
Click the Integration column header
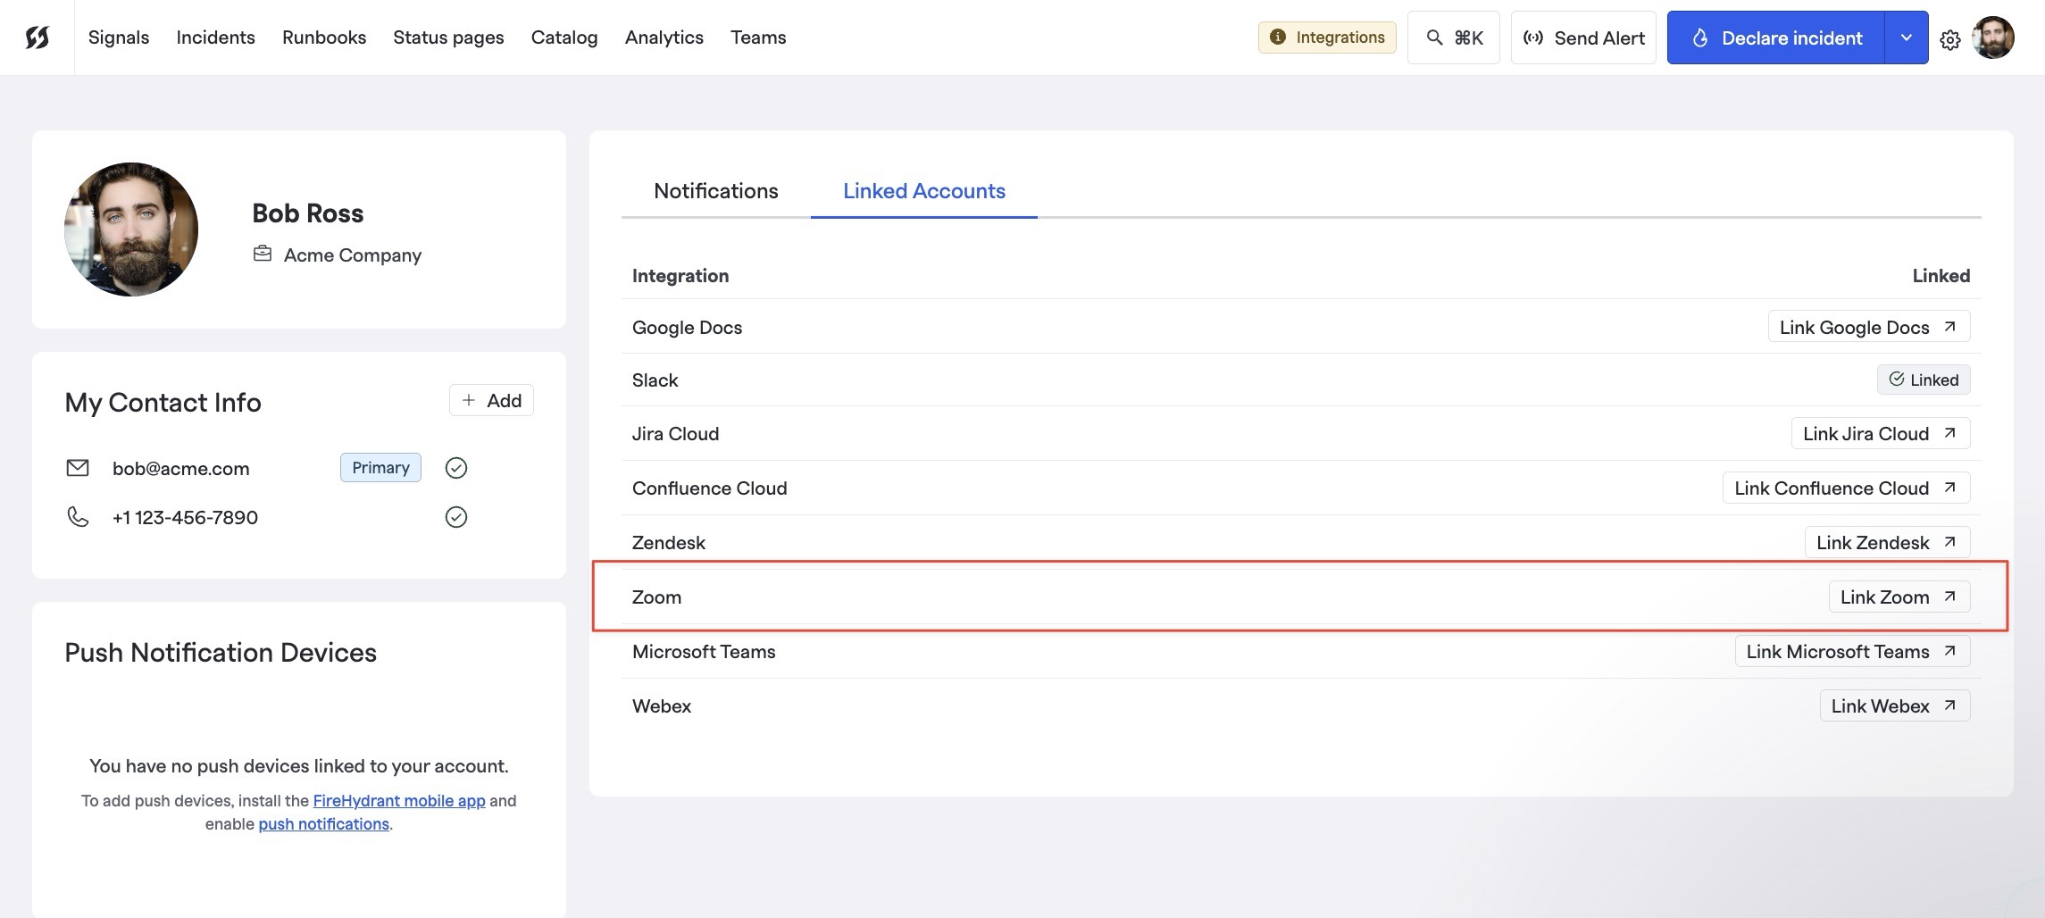coord(680,275)
